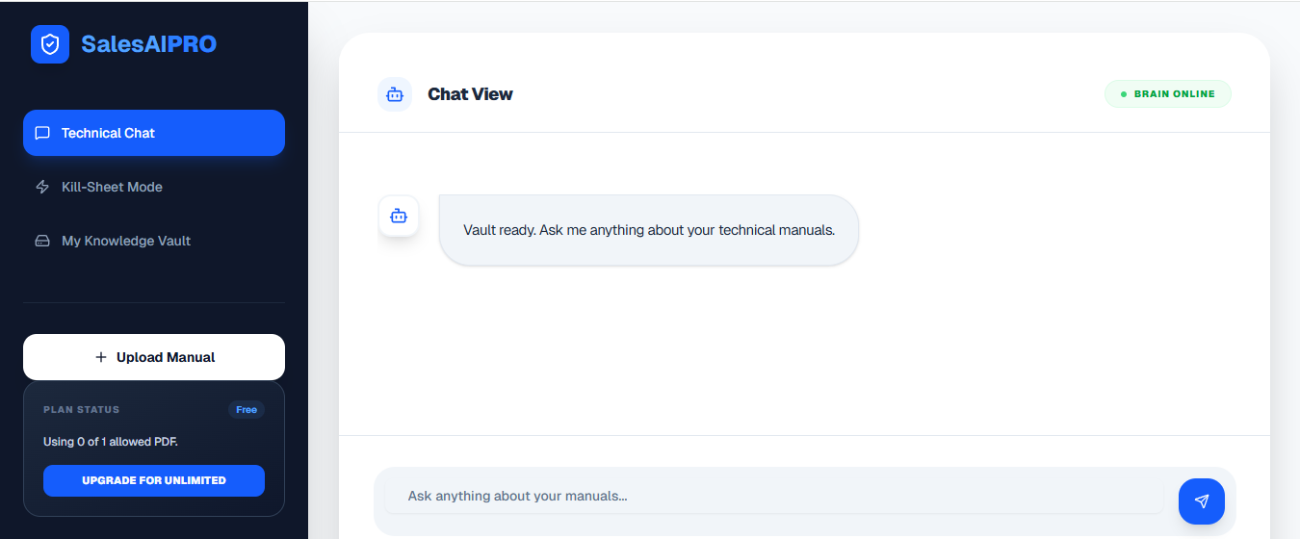Open My Knowledge Vault
Screen dimensions: 1300x539
click(x=126, y=241)
